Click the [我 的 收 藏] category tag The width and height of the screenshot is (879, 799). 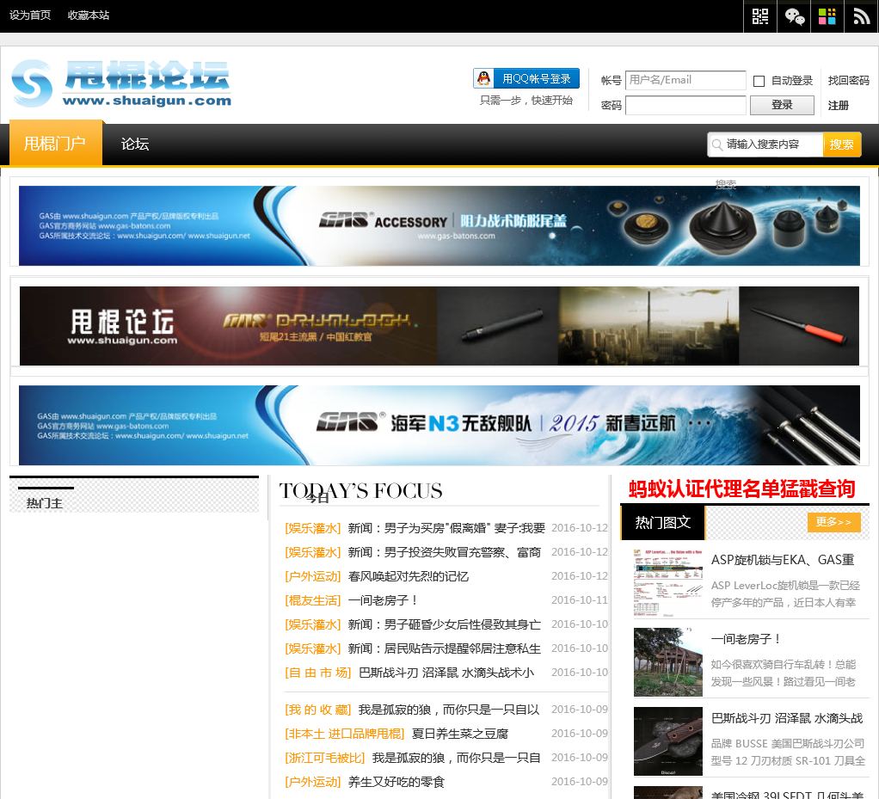coord(318,710)
